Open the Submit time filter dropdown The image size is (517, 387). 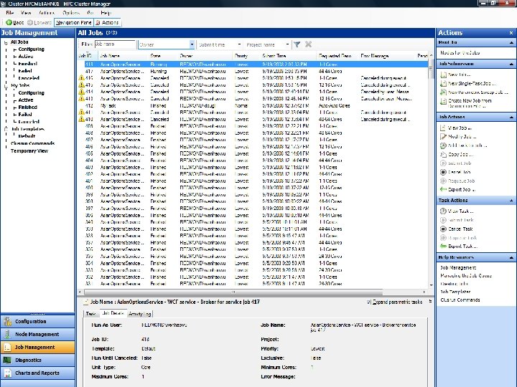(239, 44)
